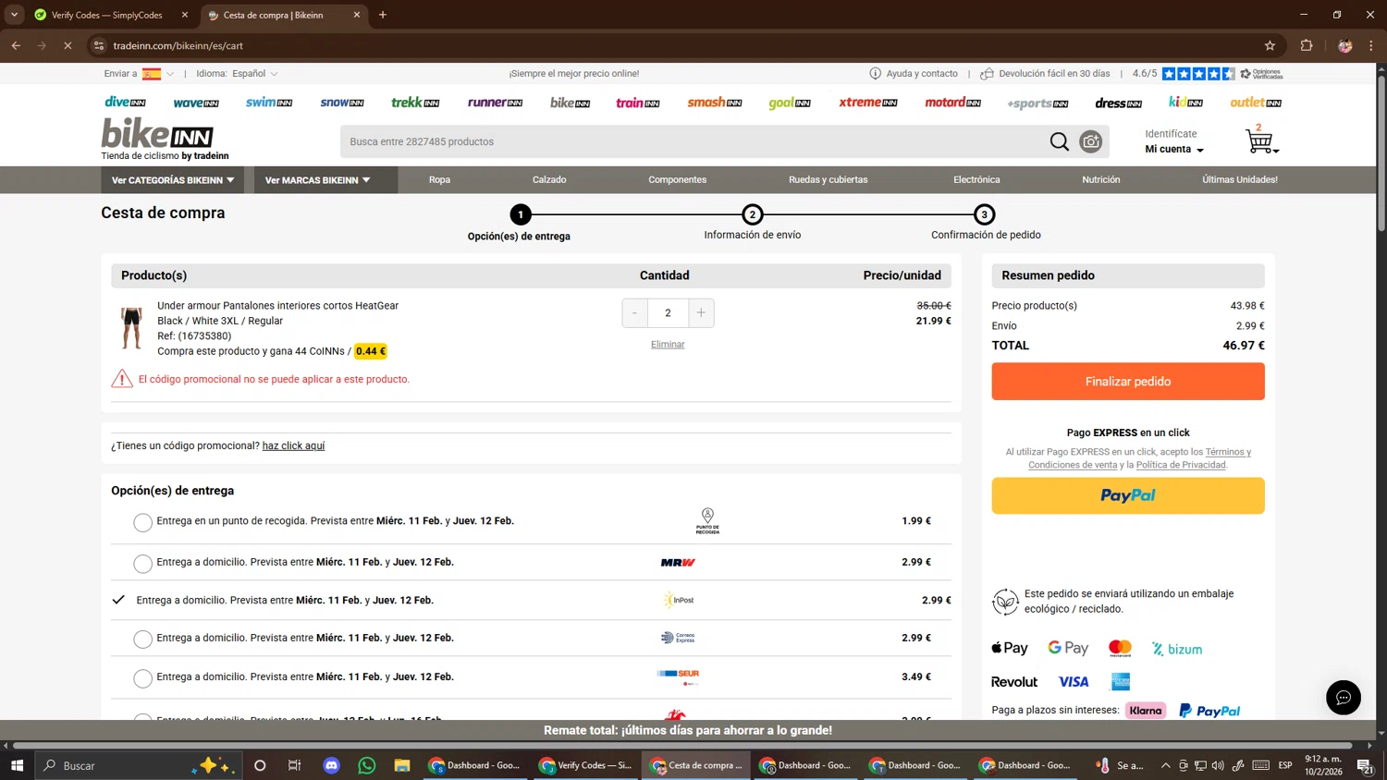
Task: Expand Mi cuenta account dropdown
Action: pos(1174,149)
